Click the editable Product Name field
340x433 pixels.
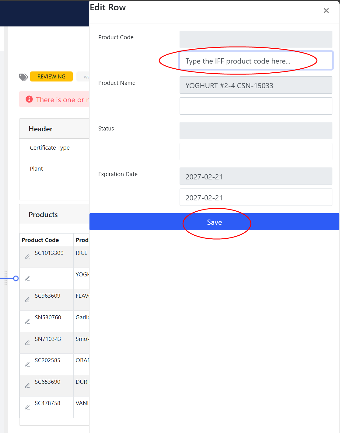[x=256, y=106]
